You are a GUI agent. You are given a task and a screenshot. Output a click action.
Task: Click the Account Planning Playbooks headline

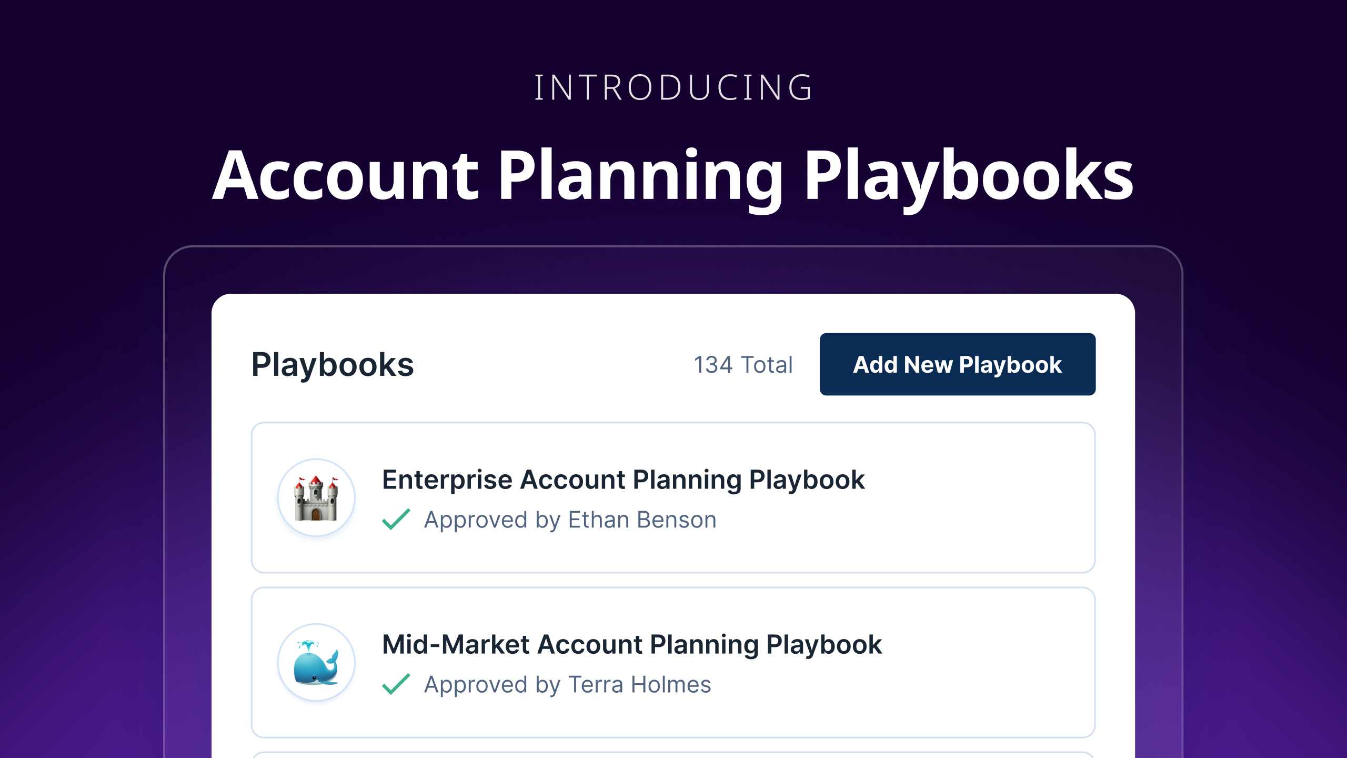pos(673,177)
